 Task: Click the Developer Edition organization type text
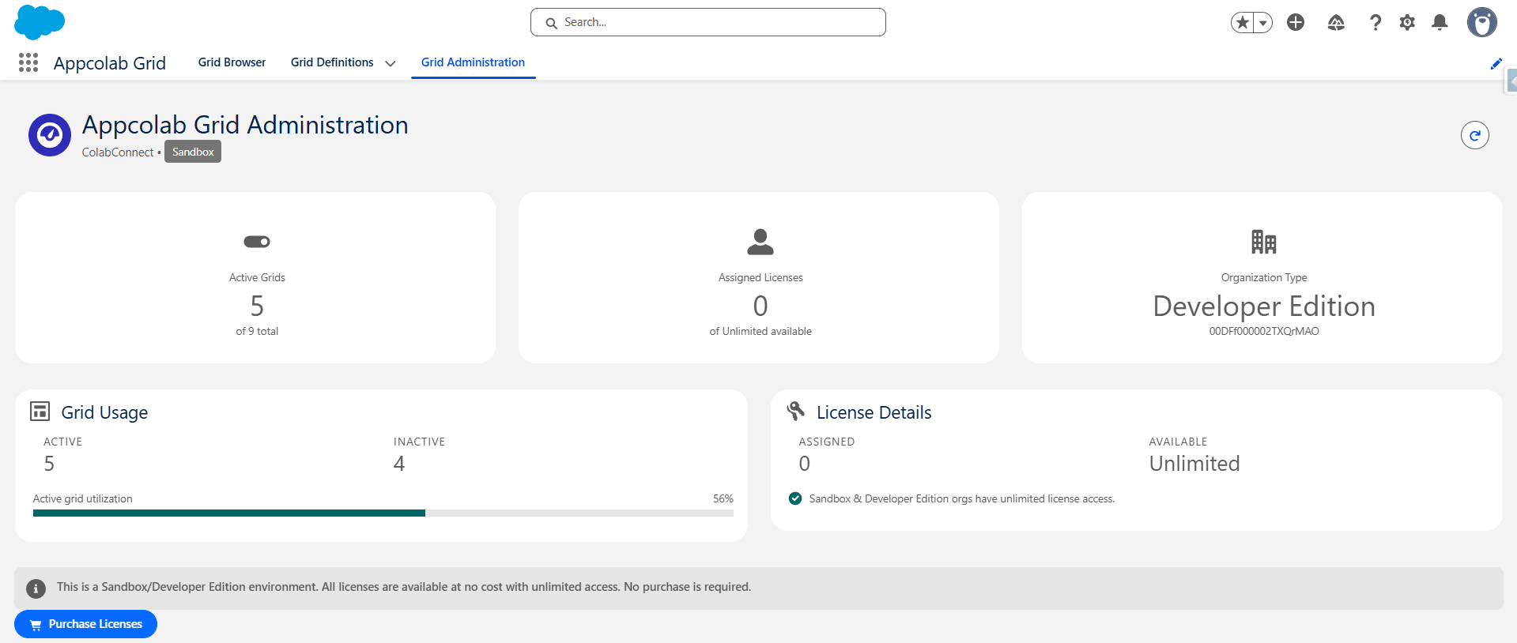click(x=1264, y=306)
